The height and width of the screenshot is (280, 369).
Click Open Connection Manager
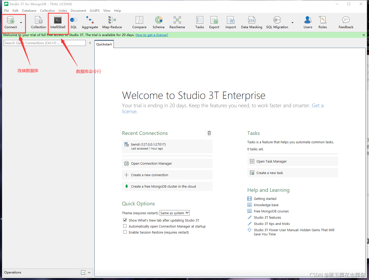(x=167, y=163)
